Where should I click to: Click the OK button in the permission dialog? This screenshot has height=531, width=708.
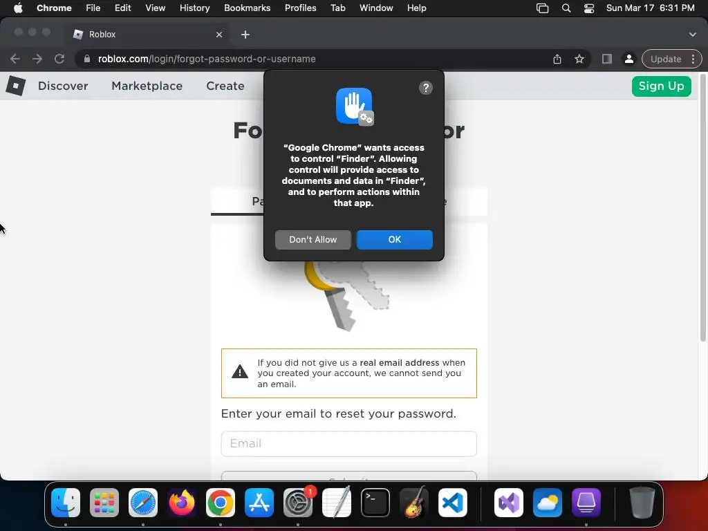(394, 240)
